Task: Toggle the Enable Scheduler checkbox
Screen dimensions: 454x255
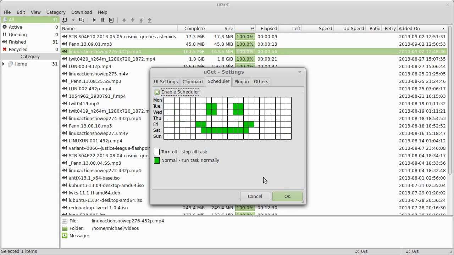Action: pyautogui.click(x=157, y=92)
